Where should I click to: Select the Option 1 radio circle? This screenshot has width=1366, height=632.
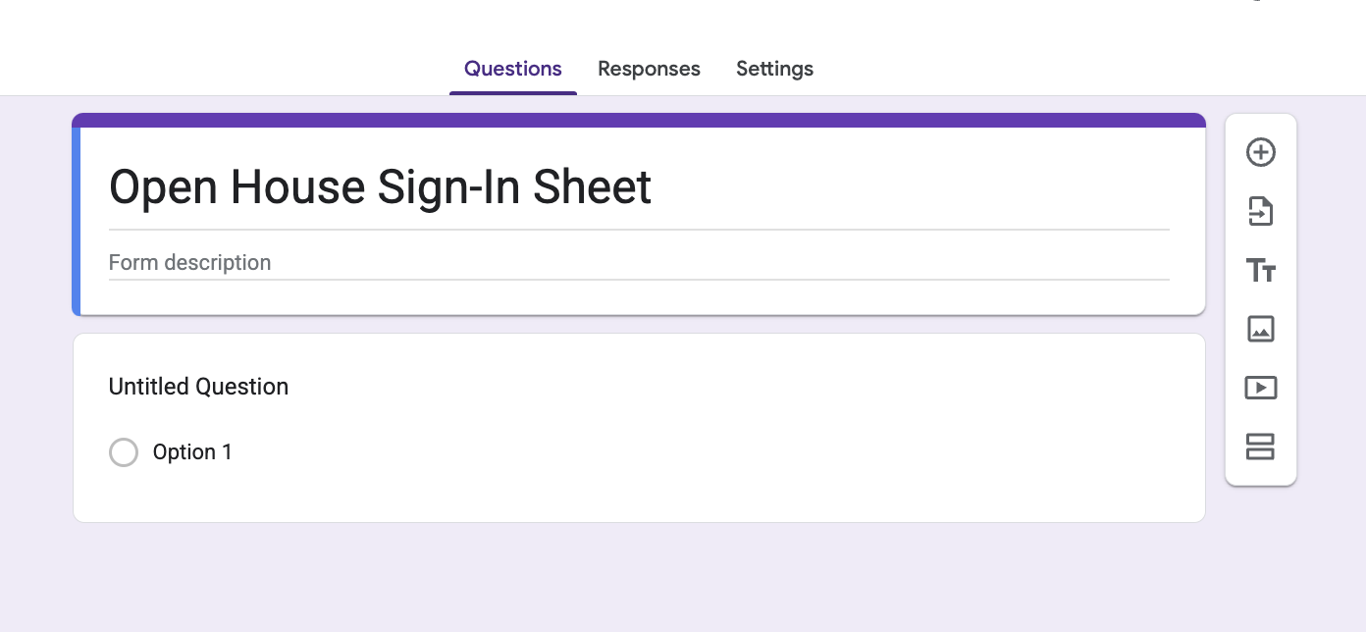tap(124, 452)
